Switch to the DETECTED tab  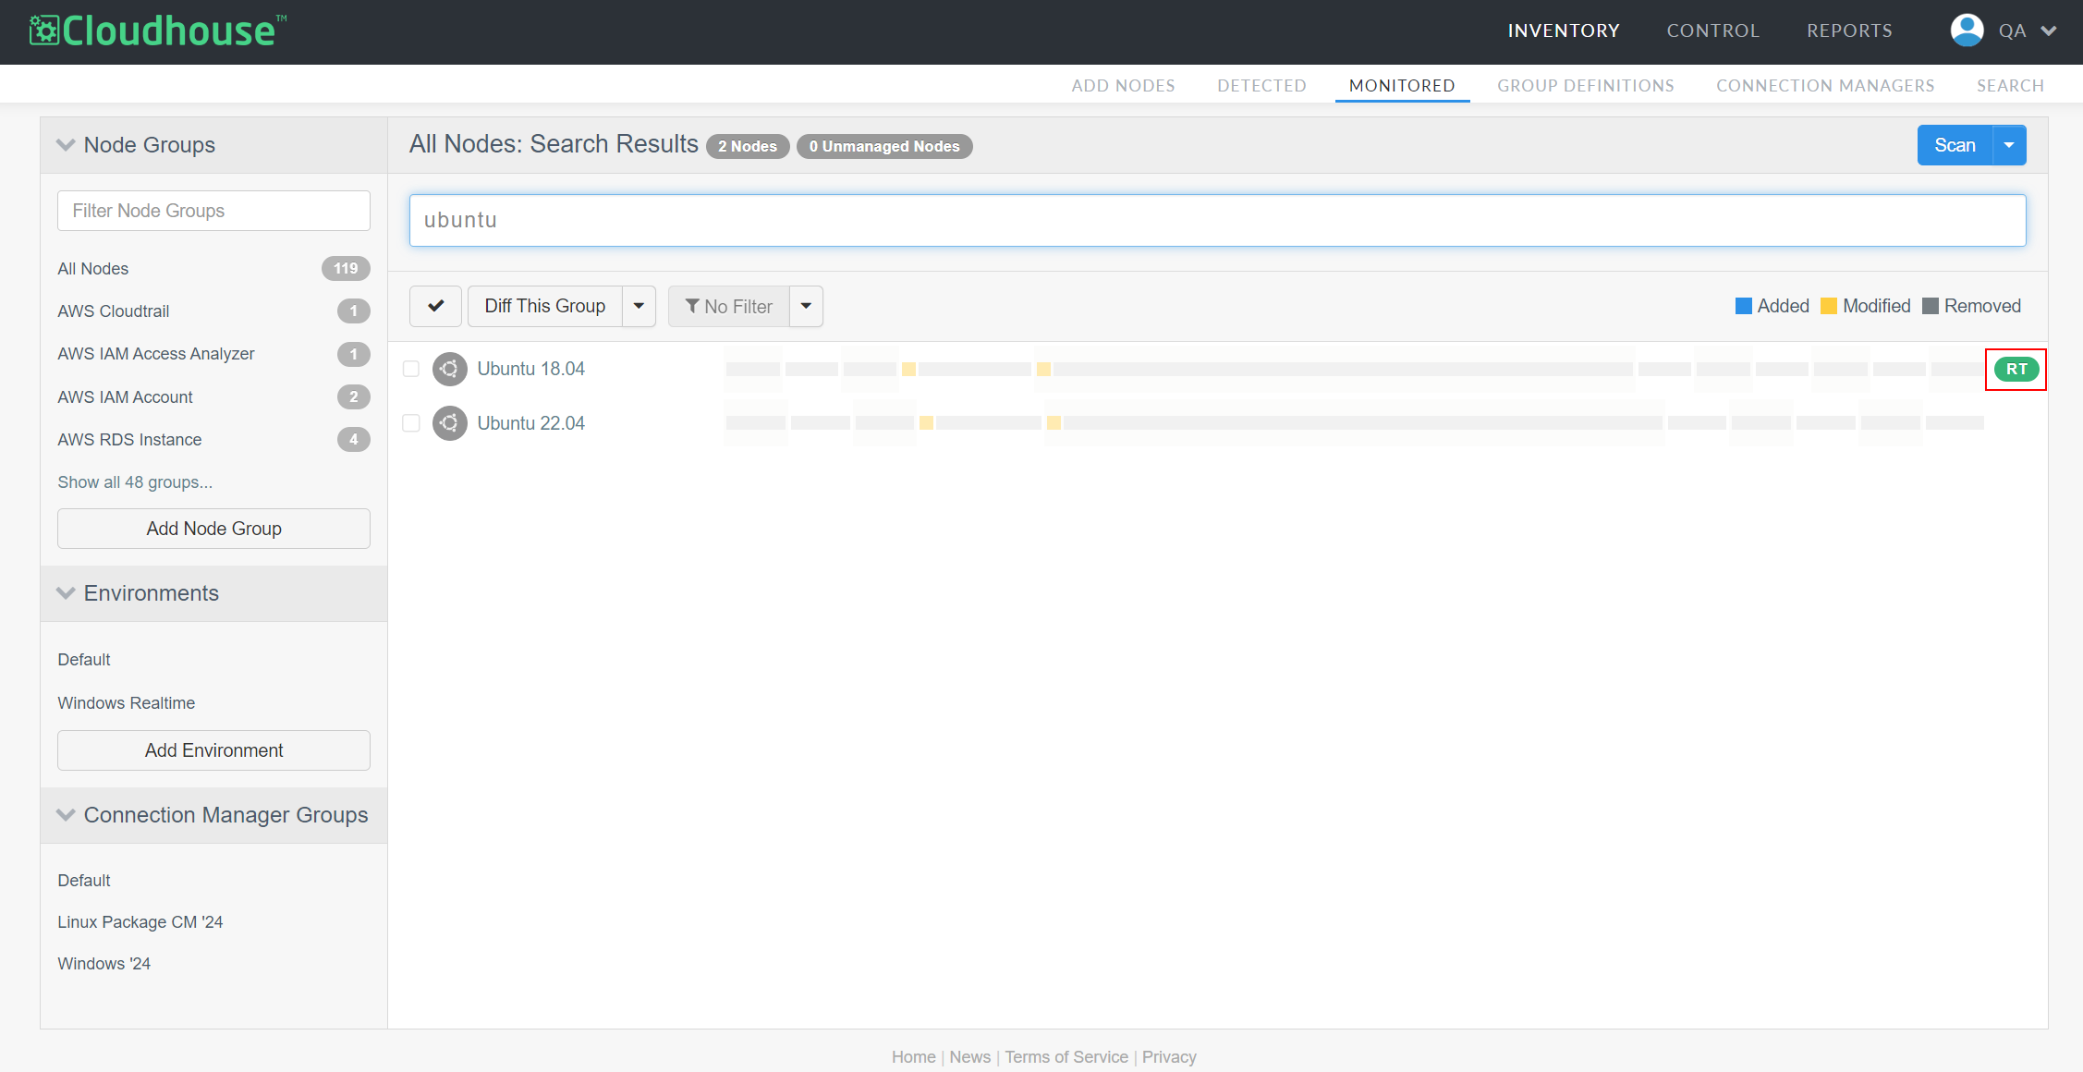point(1261,86)
